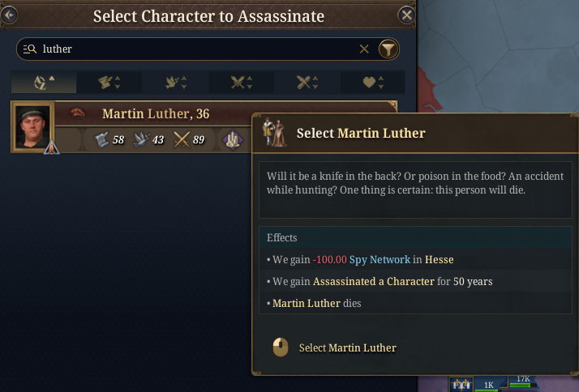Click the scroll icon next to 58
This screenshot has height=392, width=579.
click(101, 139)
